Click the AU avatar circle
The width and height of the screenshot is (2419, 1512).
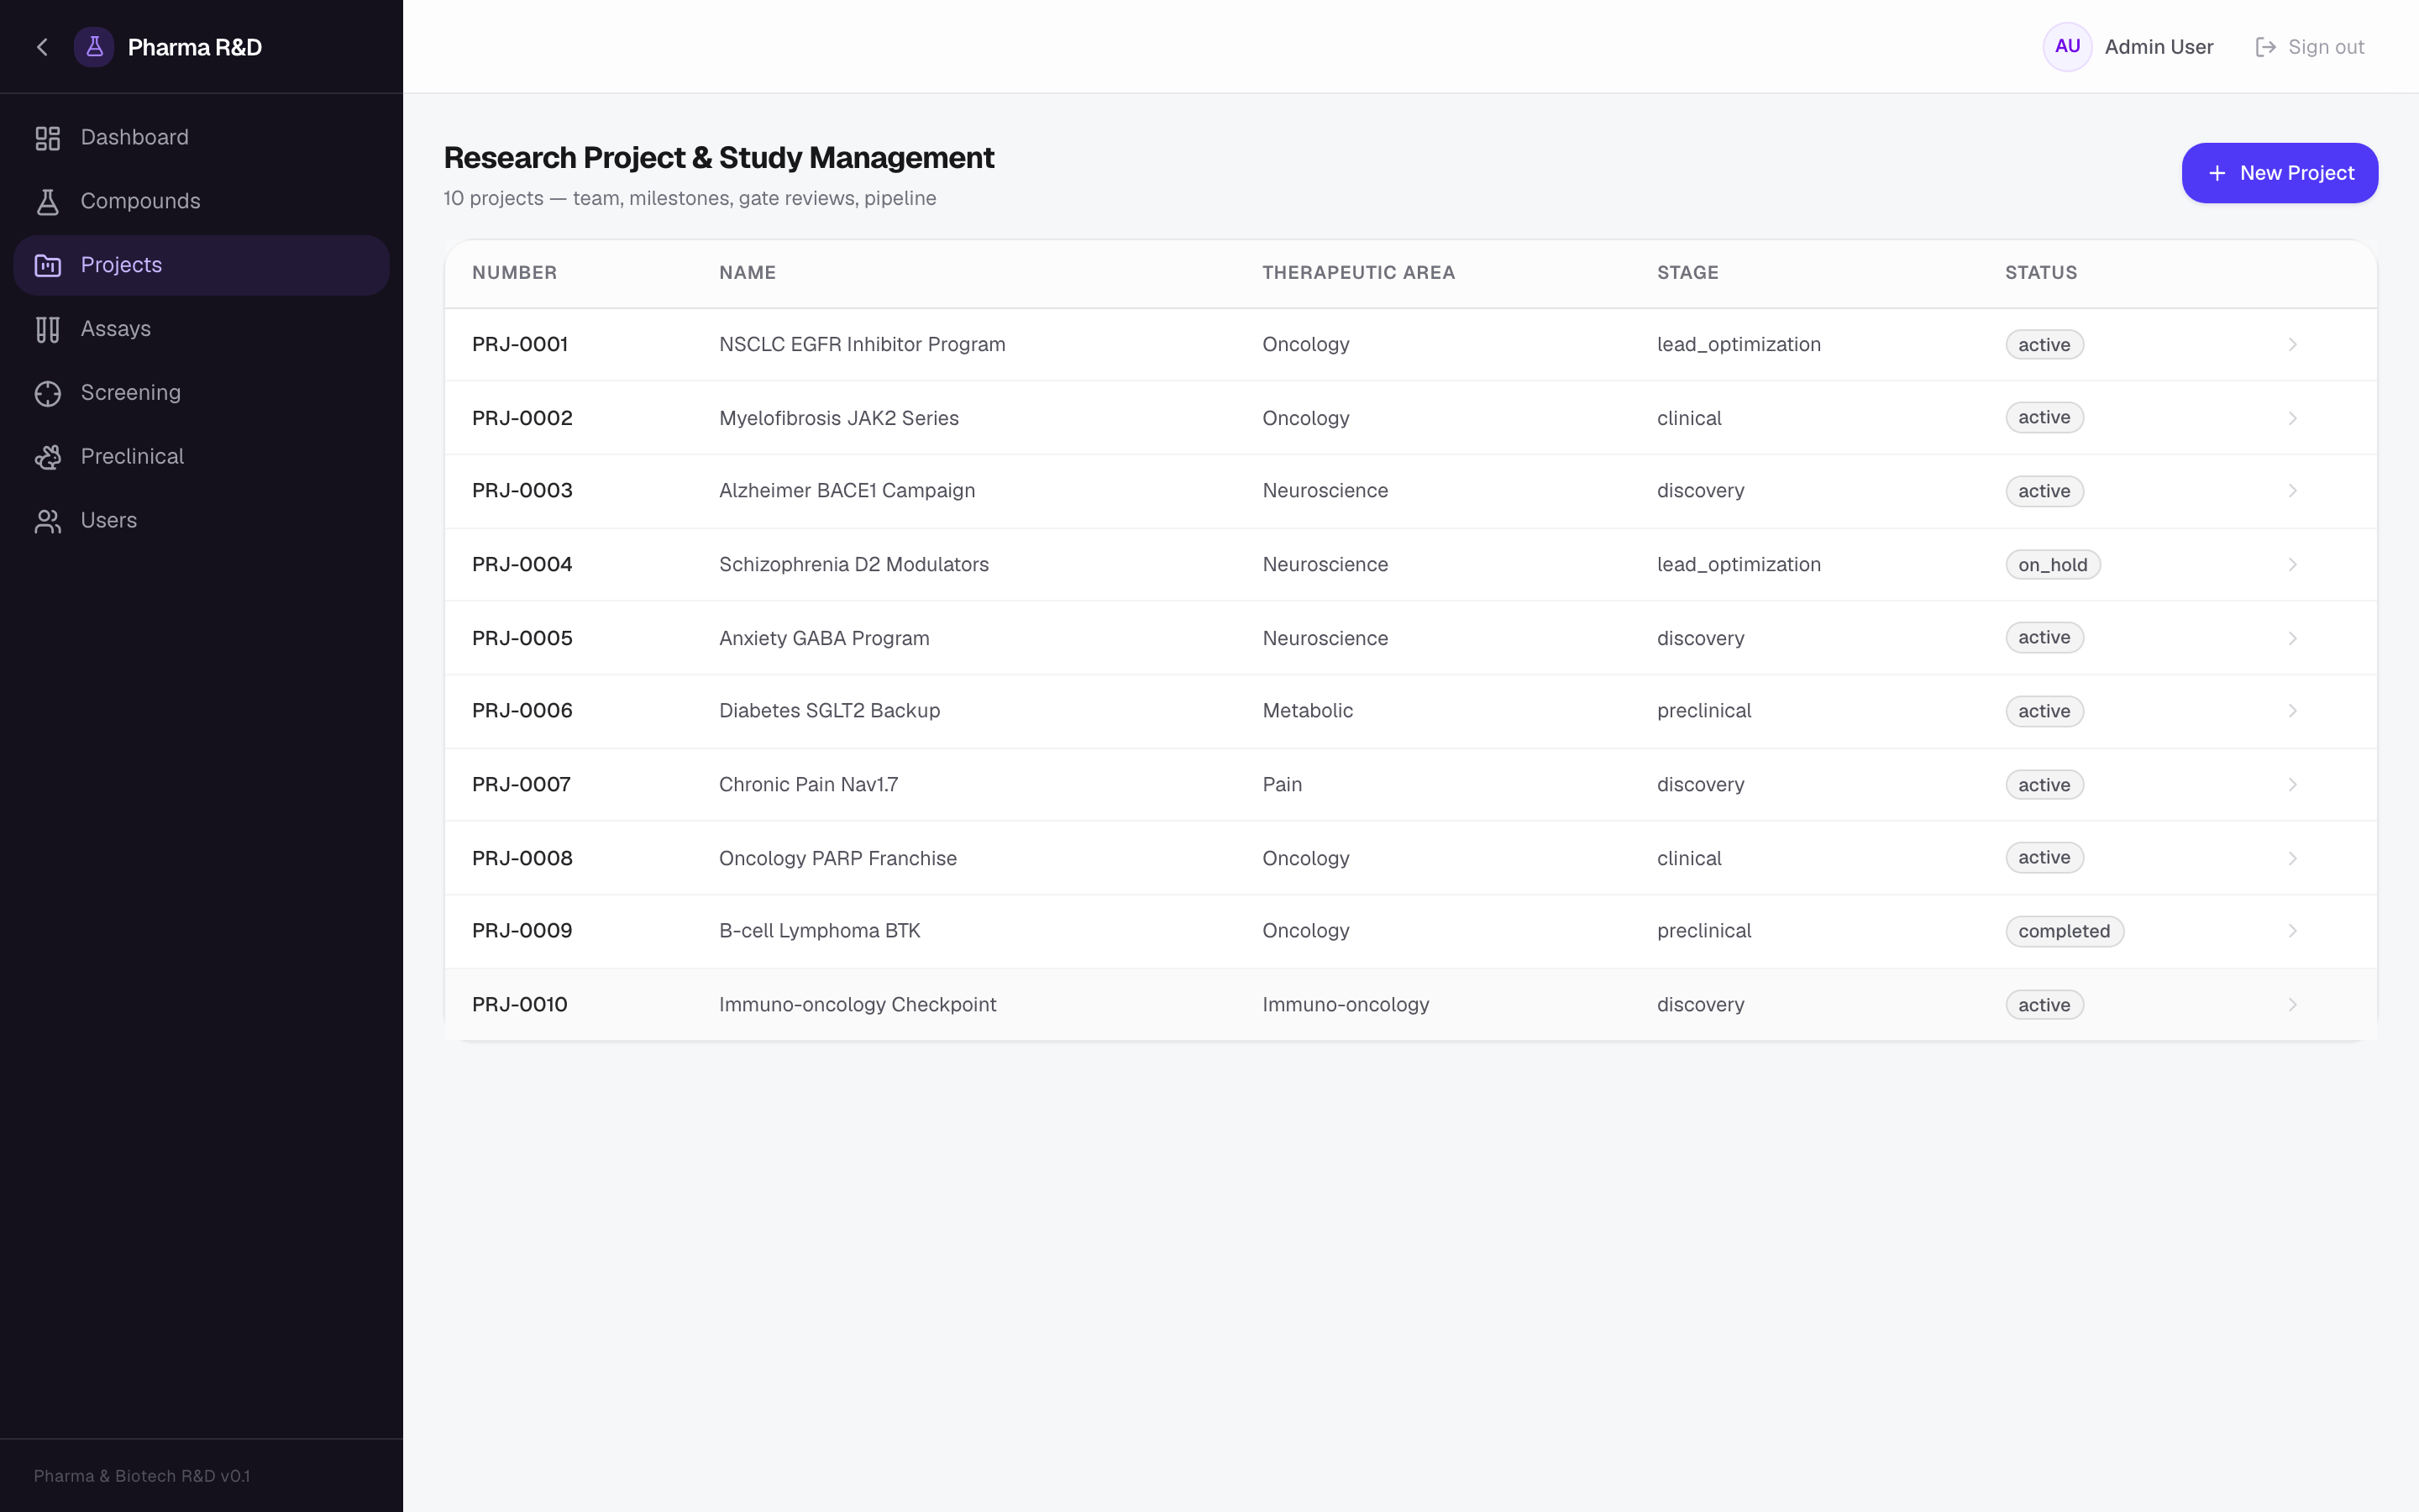pyautogui.click(x=2067, y=47)
